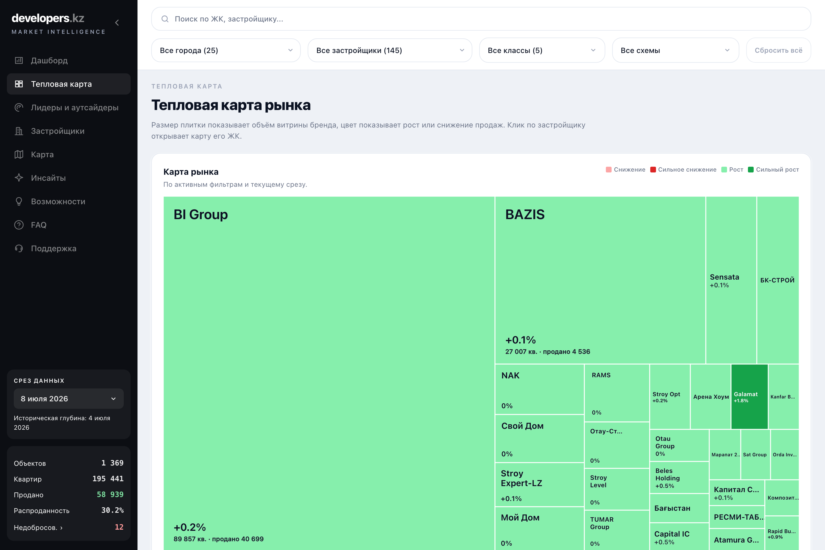Click the Сбросить всё button
825x550 pixels.
point(778,50)
